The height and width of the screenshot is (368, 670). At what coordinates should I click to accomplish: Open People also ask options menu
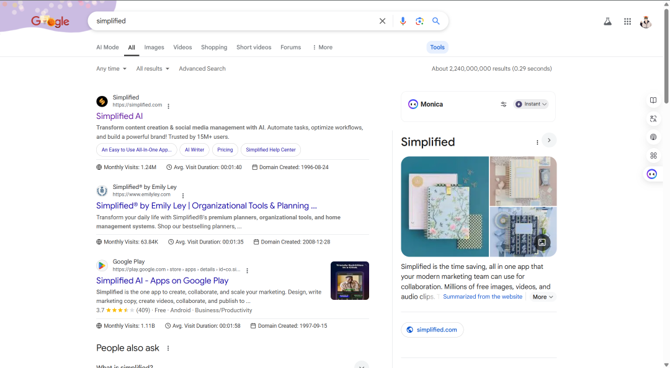tap(168, 348)
